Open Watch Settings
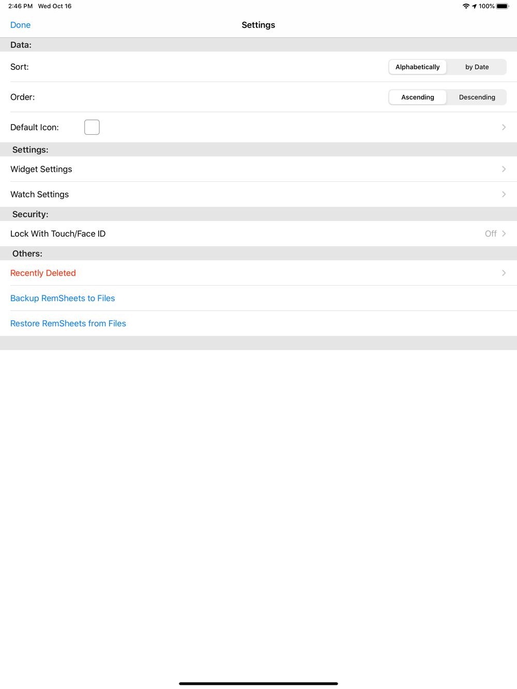517x689 pixels. tap(258, 194)
